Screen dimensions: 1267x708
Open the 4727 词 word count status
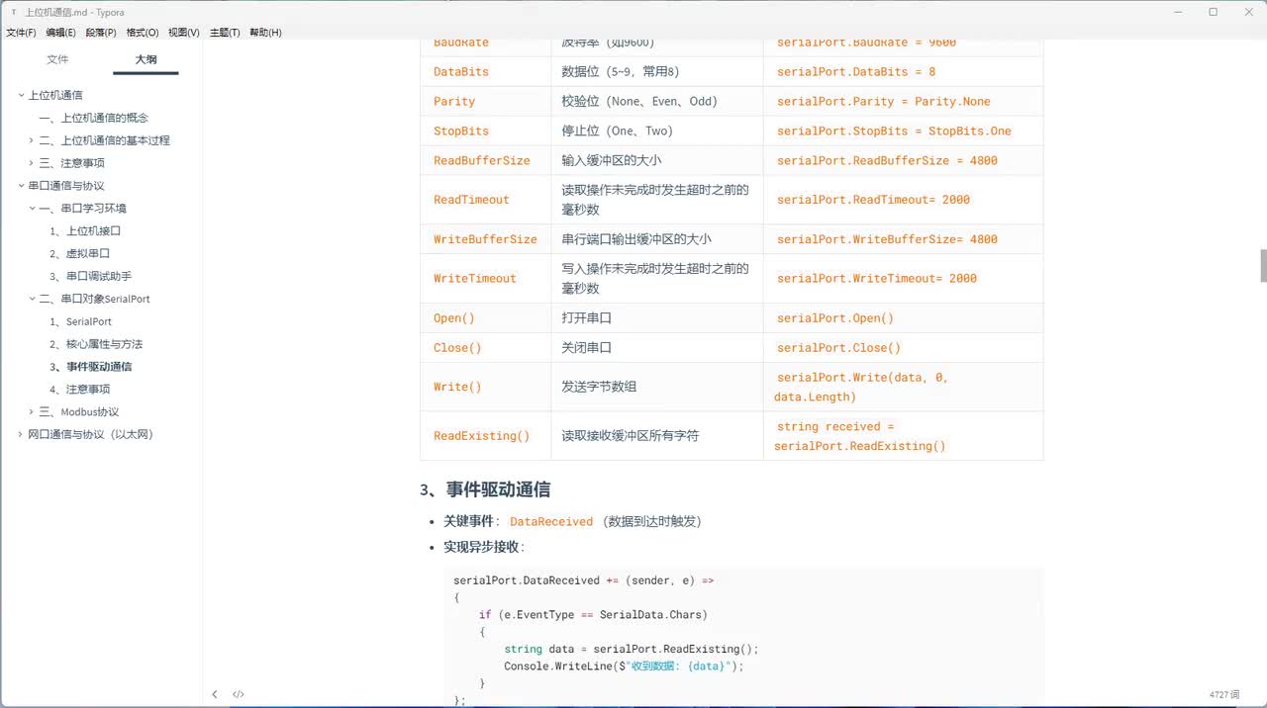pyautogui.click(x=1224, y=694)
